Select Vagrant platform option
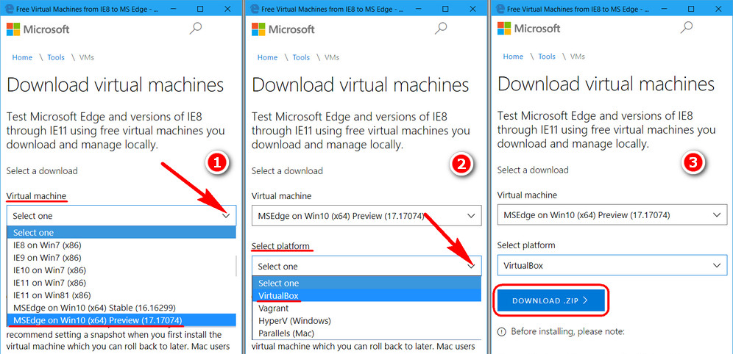733x354 pixels. click(366, 308)
